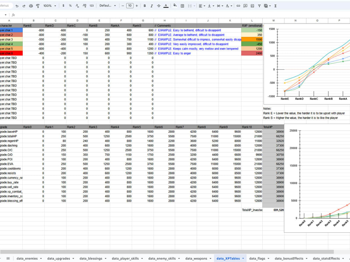
Task: Switch to the data_enemy_skills sheet tab
Action: click(x=162, y=259)
